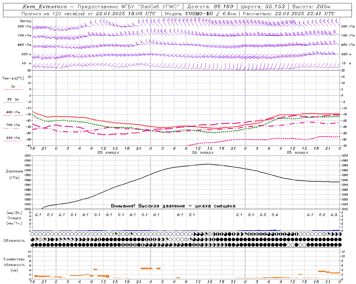
Task: Click the Давление pressure axis label
Action: tap(14, 171)
